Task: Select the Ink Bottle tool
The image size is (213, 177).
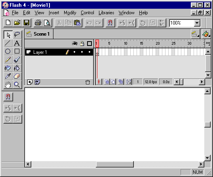Action: coord(8,68)
